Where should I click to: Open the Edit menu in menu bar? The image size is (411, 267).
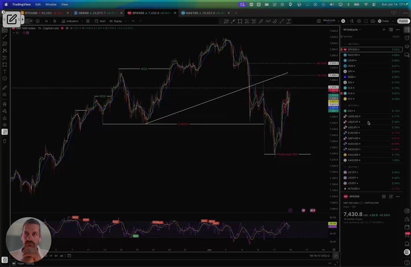pyautogui.click(x=38, y=4)
